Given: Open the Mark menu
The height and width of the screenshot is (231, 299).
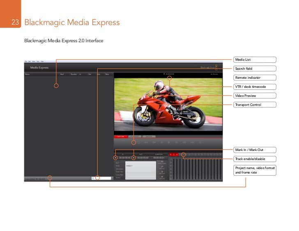Looking at the screenshot, I should click(34, 61).
